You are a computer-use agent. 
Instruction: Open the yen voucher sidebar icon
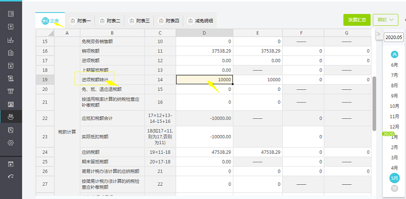tap(11, 27)
